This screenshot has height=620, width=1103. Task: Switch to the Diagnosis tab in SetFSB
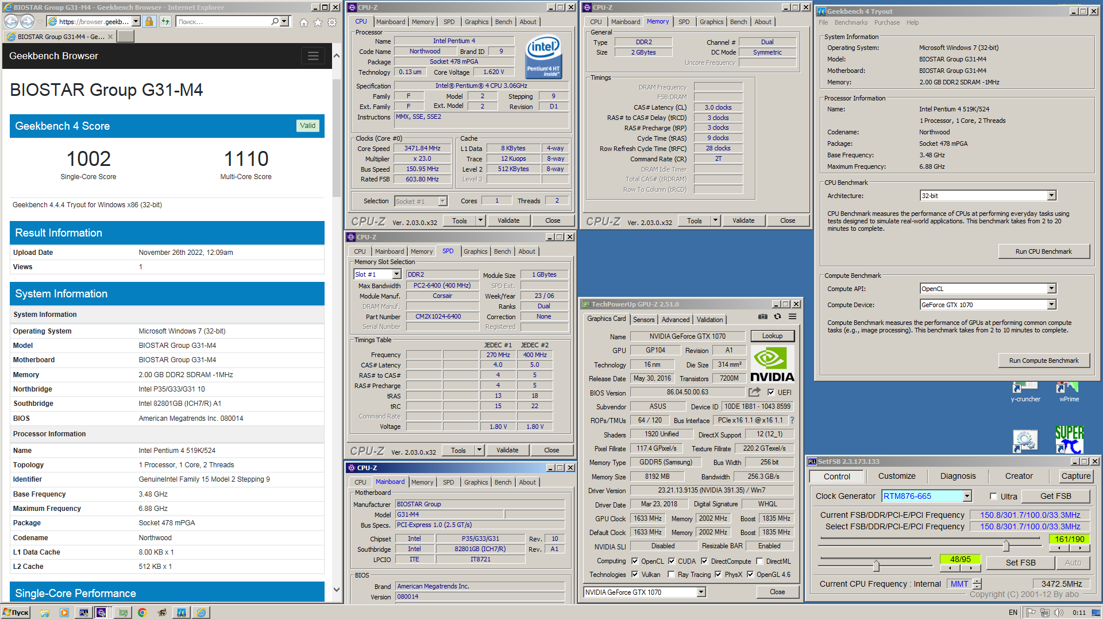pyautogui.click(x=958, y=476)
